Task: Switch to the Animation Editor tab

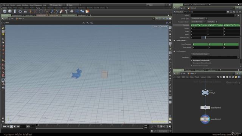Action: [17, 15]
